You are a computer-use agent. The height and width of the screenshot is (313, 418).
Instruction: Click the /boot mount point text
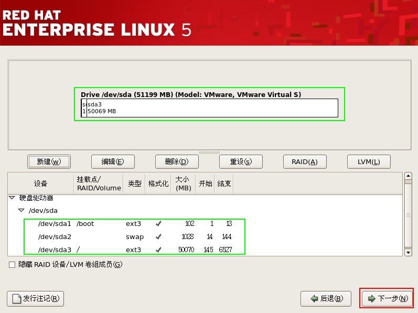[85, 224]
